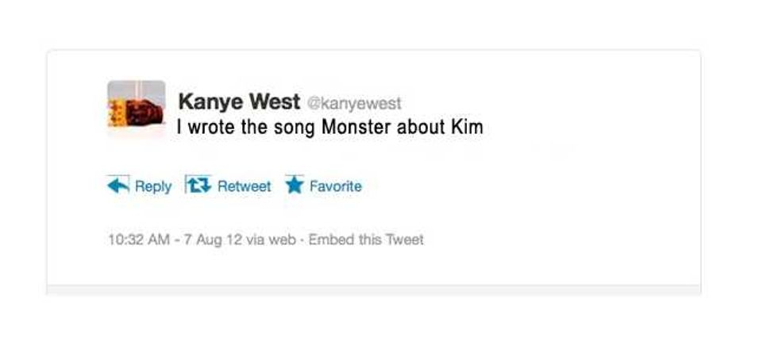Click the Reply arrow icon
Screen dimensions: 778x341
[x=117, y=186]
